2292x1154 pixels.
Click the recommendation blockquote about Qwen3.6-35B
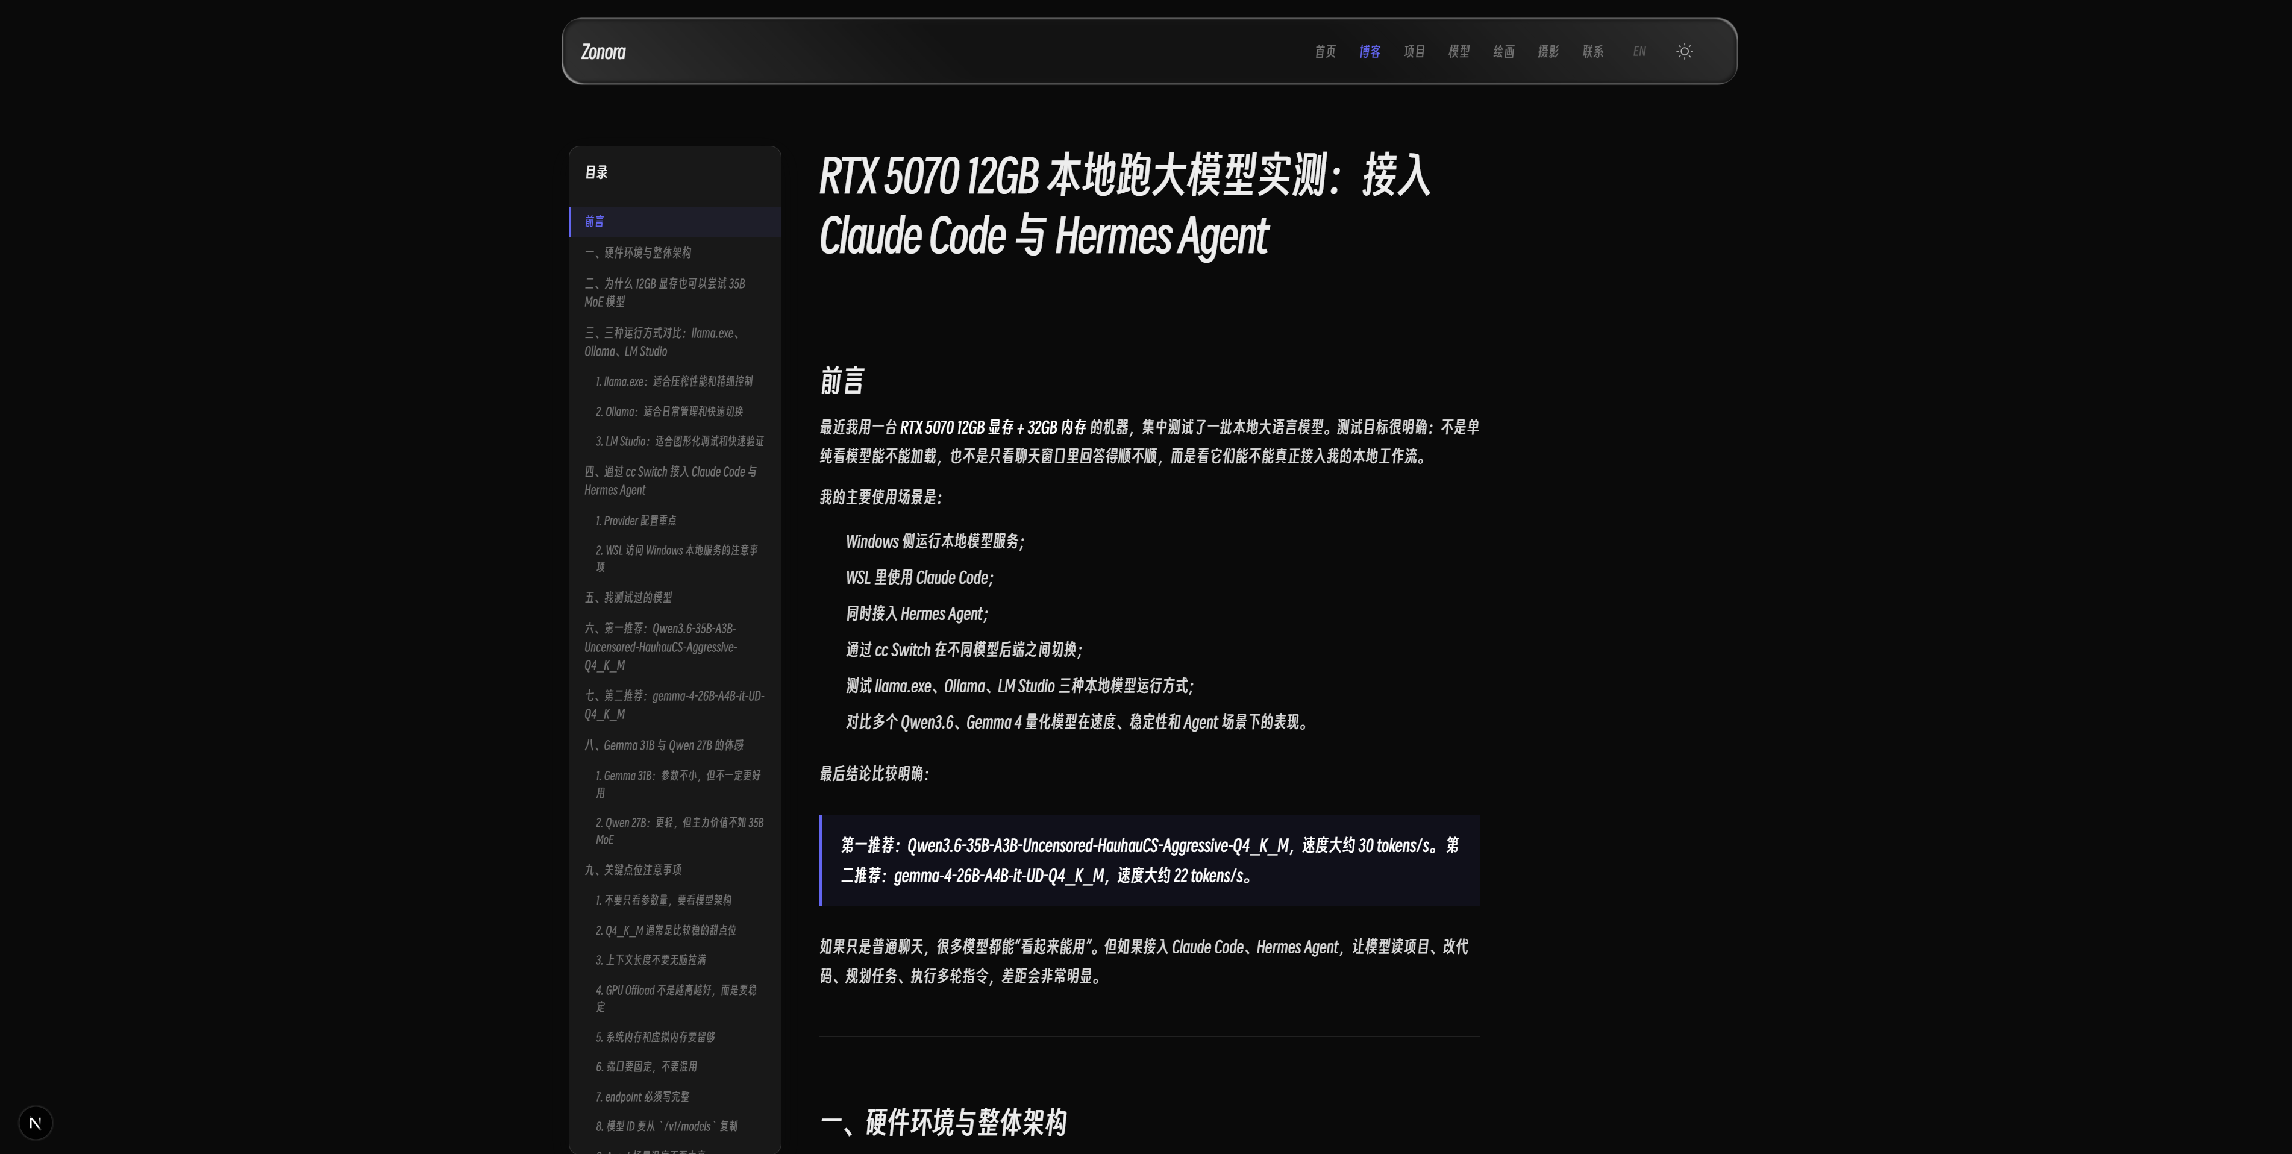[1150, 861]
